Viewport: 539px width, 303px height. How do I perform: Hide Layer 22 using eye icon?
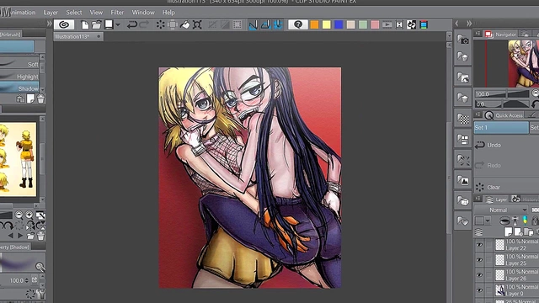click(479, 245)
